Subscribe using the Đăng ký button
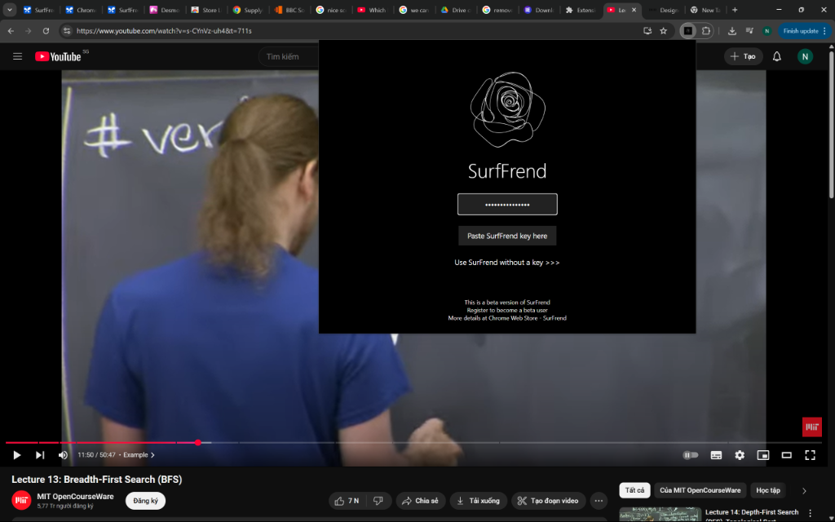This screenshot has width=835, height=522. tap(145, 501)
